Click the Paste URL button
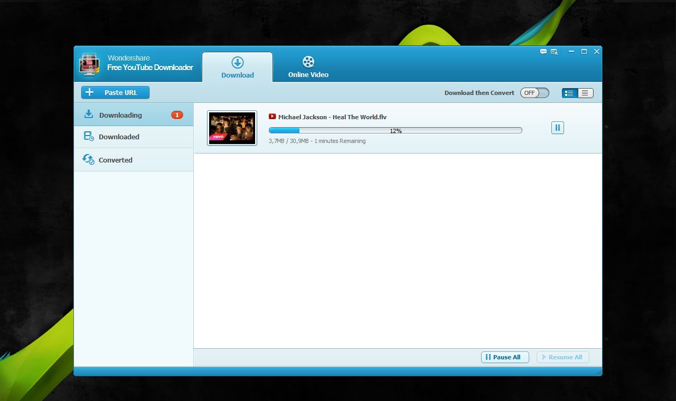This screenshot has width=676, height=401. (115, 92)
